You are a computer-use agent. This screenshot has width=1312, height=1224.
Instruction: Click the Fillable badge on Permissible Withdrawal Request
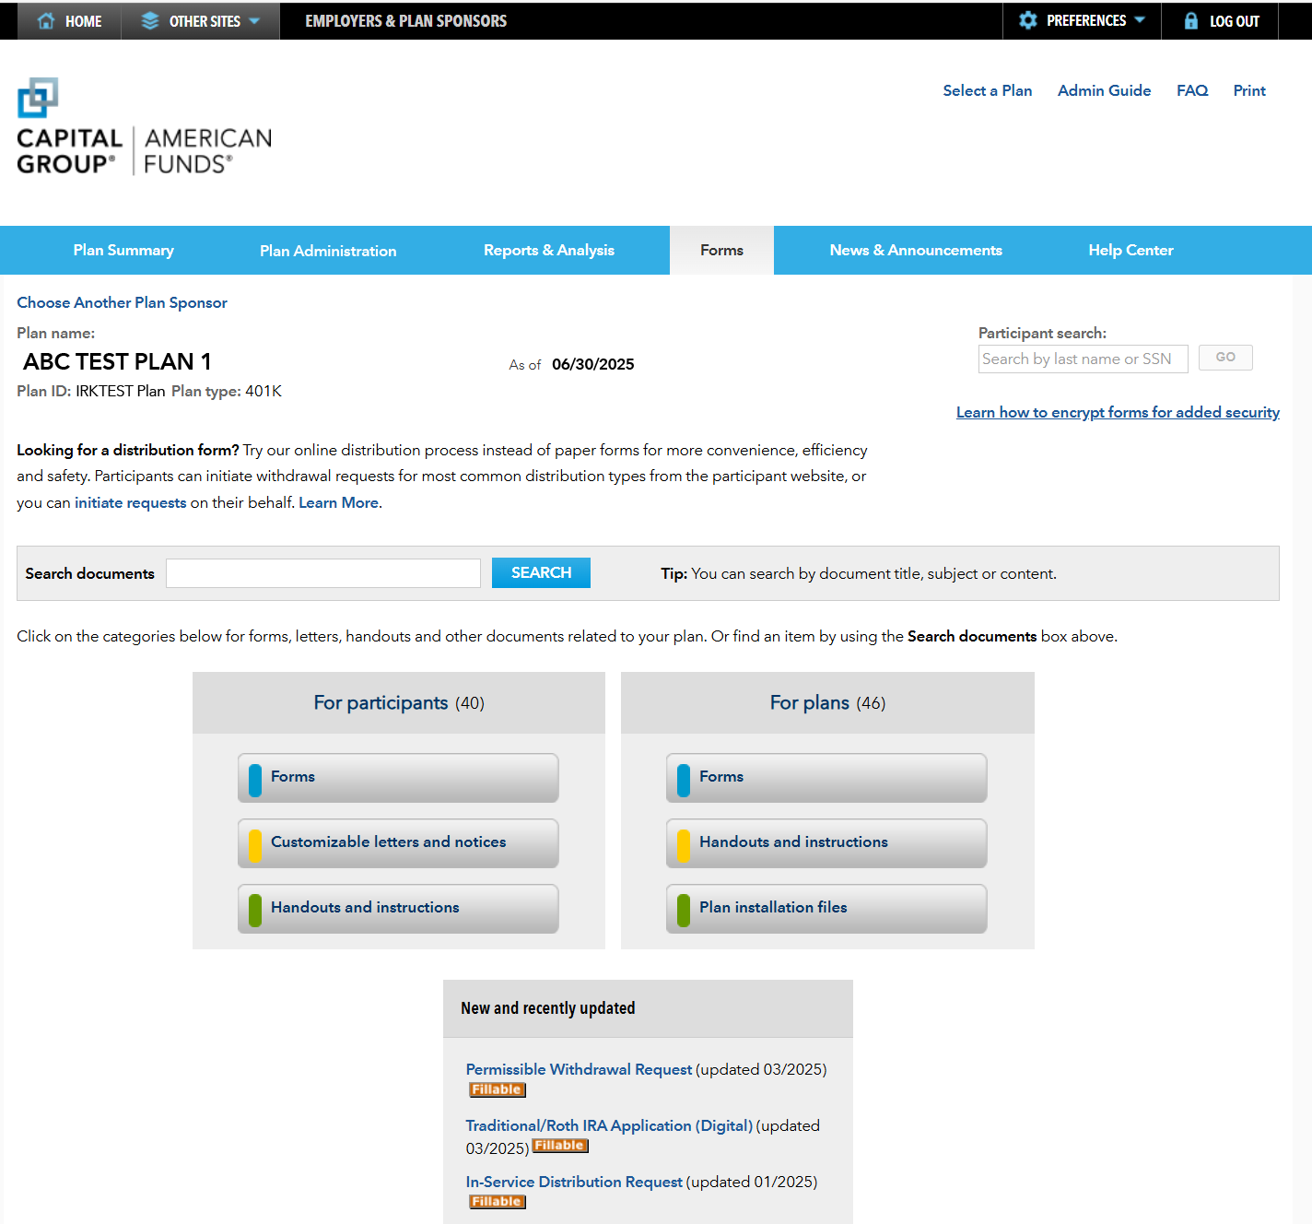pos(497,1089)
